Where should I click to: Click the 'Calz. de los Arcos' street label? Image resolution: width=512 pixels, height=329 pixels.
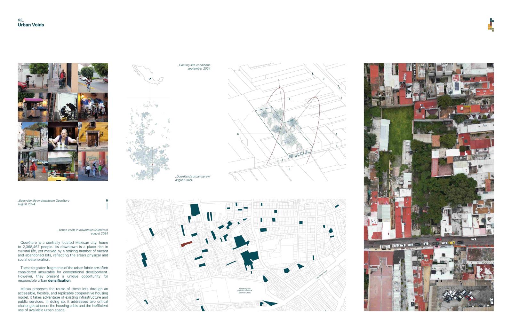(x=321, y=275)
